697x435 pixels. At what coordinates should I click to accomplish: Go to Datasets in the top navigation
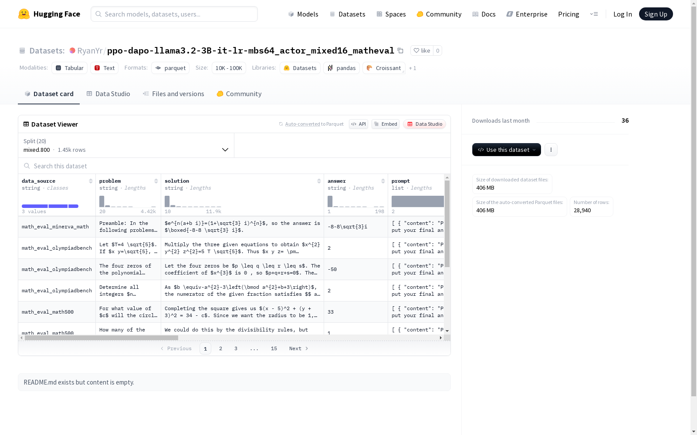(347, 14)
